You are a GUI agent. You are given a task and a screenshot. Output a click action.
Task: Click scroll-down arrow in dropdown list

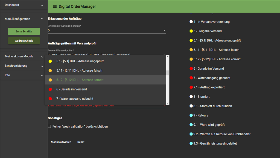168,103
